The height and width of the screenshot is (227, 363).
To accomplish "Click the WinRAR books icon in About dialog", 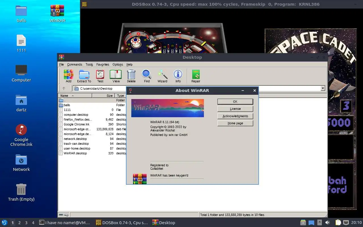I will (140, 179).
